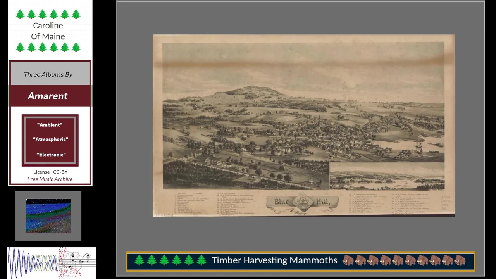Click the "Amarent" artist name

coord(48,96)
